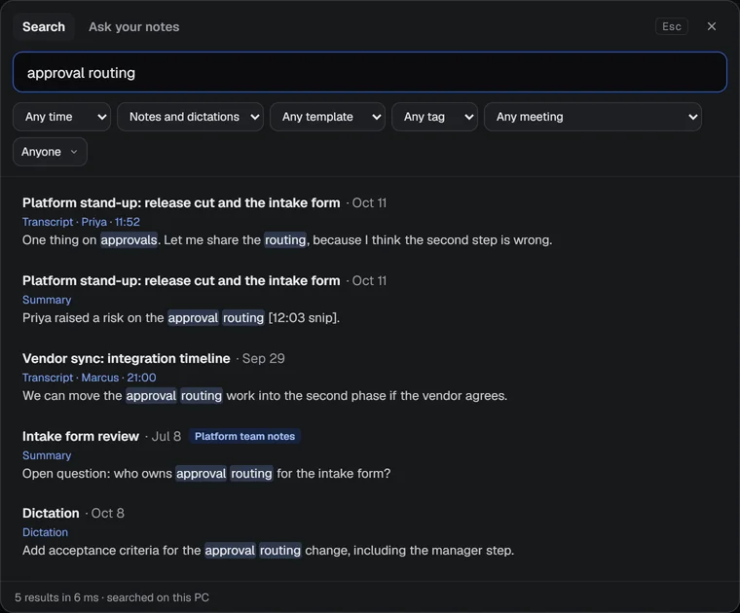This screenshot has height=613, width=740.
Task: Open the Any time dropdown
Action: pos(61,117)
